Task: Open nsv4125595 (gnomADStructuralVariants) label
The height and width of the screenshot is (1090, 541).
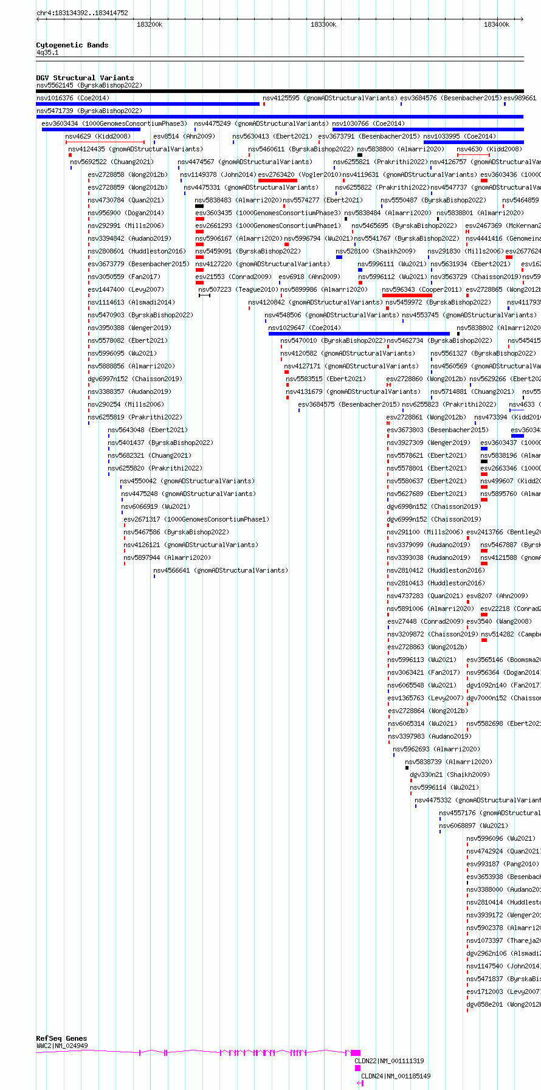Action: click(329, 98)
